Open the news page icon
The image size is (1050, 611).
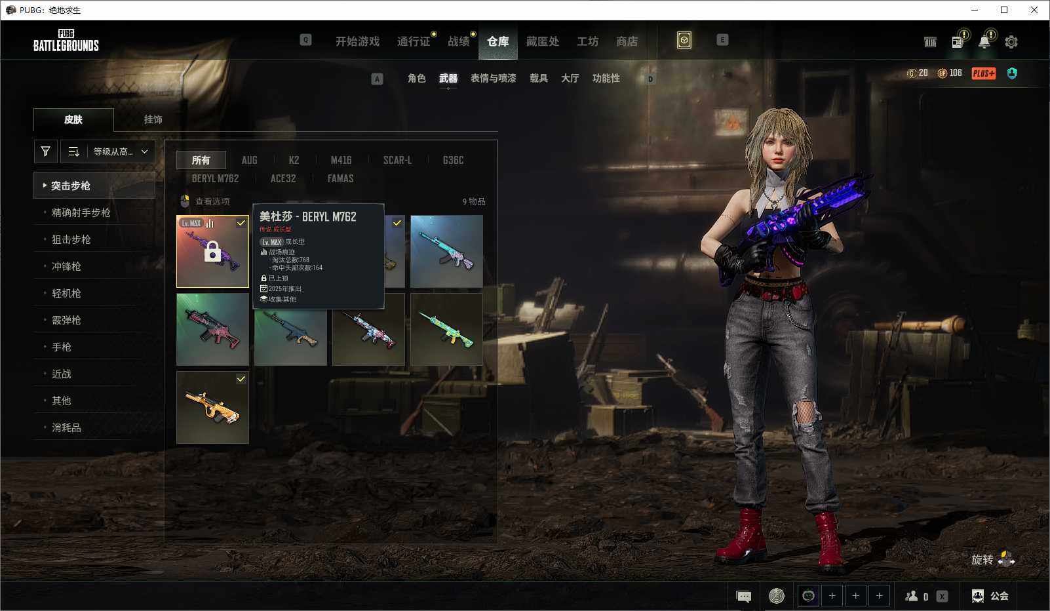coord(957,42)
